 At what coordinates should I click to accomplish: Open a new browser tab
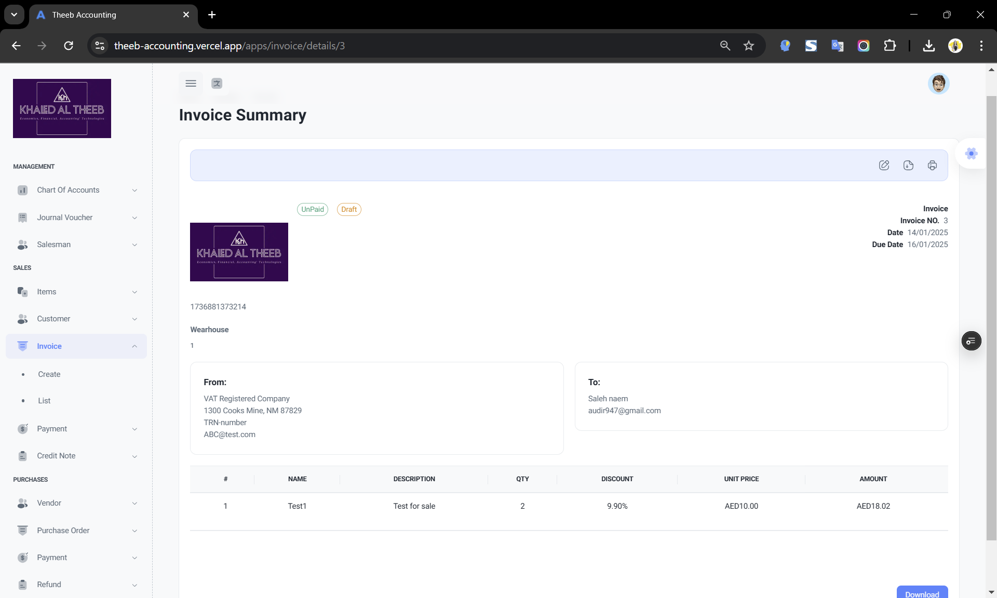212,15
